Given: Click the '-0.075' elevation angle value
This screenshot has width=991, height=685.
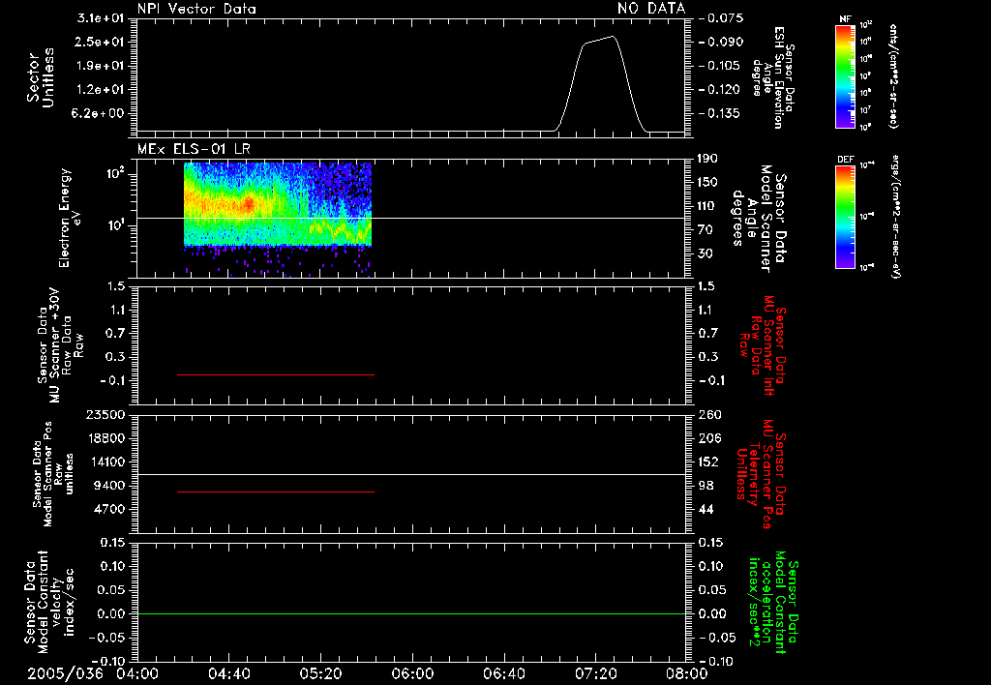Looking at the screenshot, I should click(x=722, y=18).
